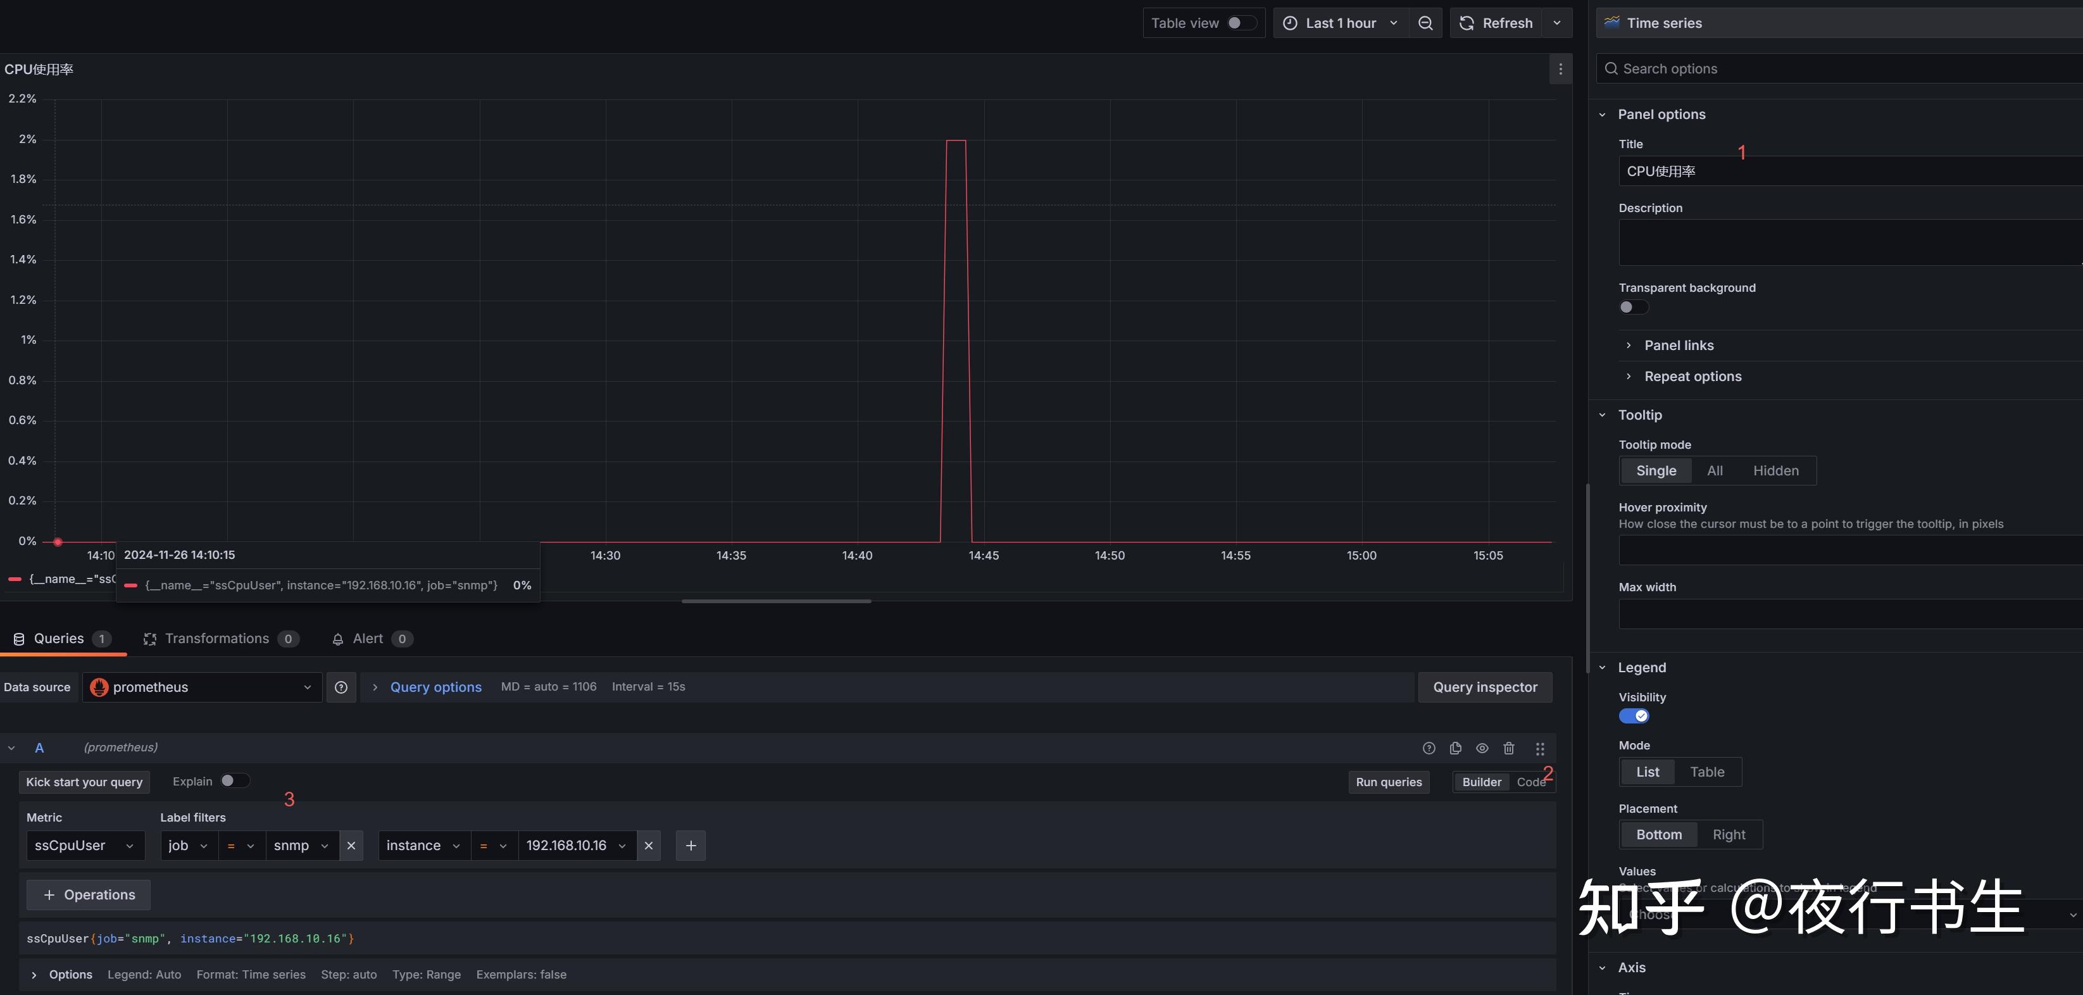Click Kick start your query

pos(84,782)
